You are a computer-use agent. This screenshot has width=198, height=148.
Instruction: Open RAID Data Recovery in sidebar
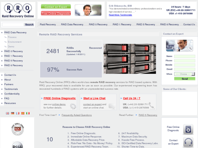[x=16, y=33]
